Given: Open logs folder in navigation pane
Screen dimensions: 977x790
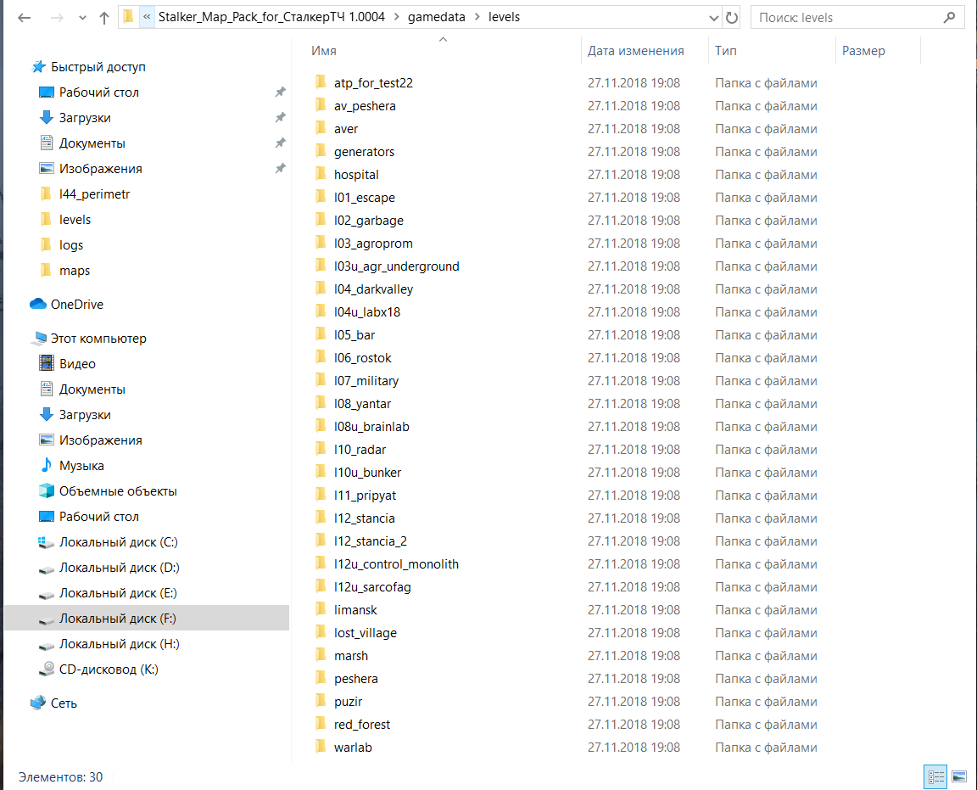Looking at the screenshot, I should (x=71, y=245).
